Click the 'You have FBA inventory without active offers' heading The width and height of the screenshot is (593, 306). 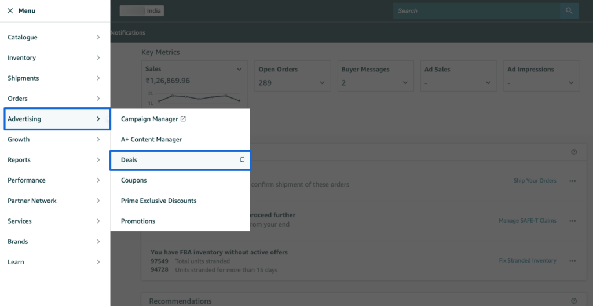click(219, 252)
